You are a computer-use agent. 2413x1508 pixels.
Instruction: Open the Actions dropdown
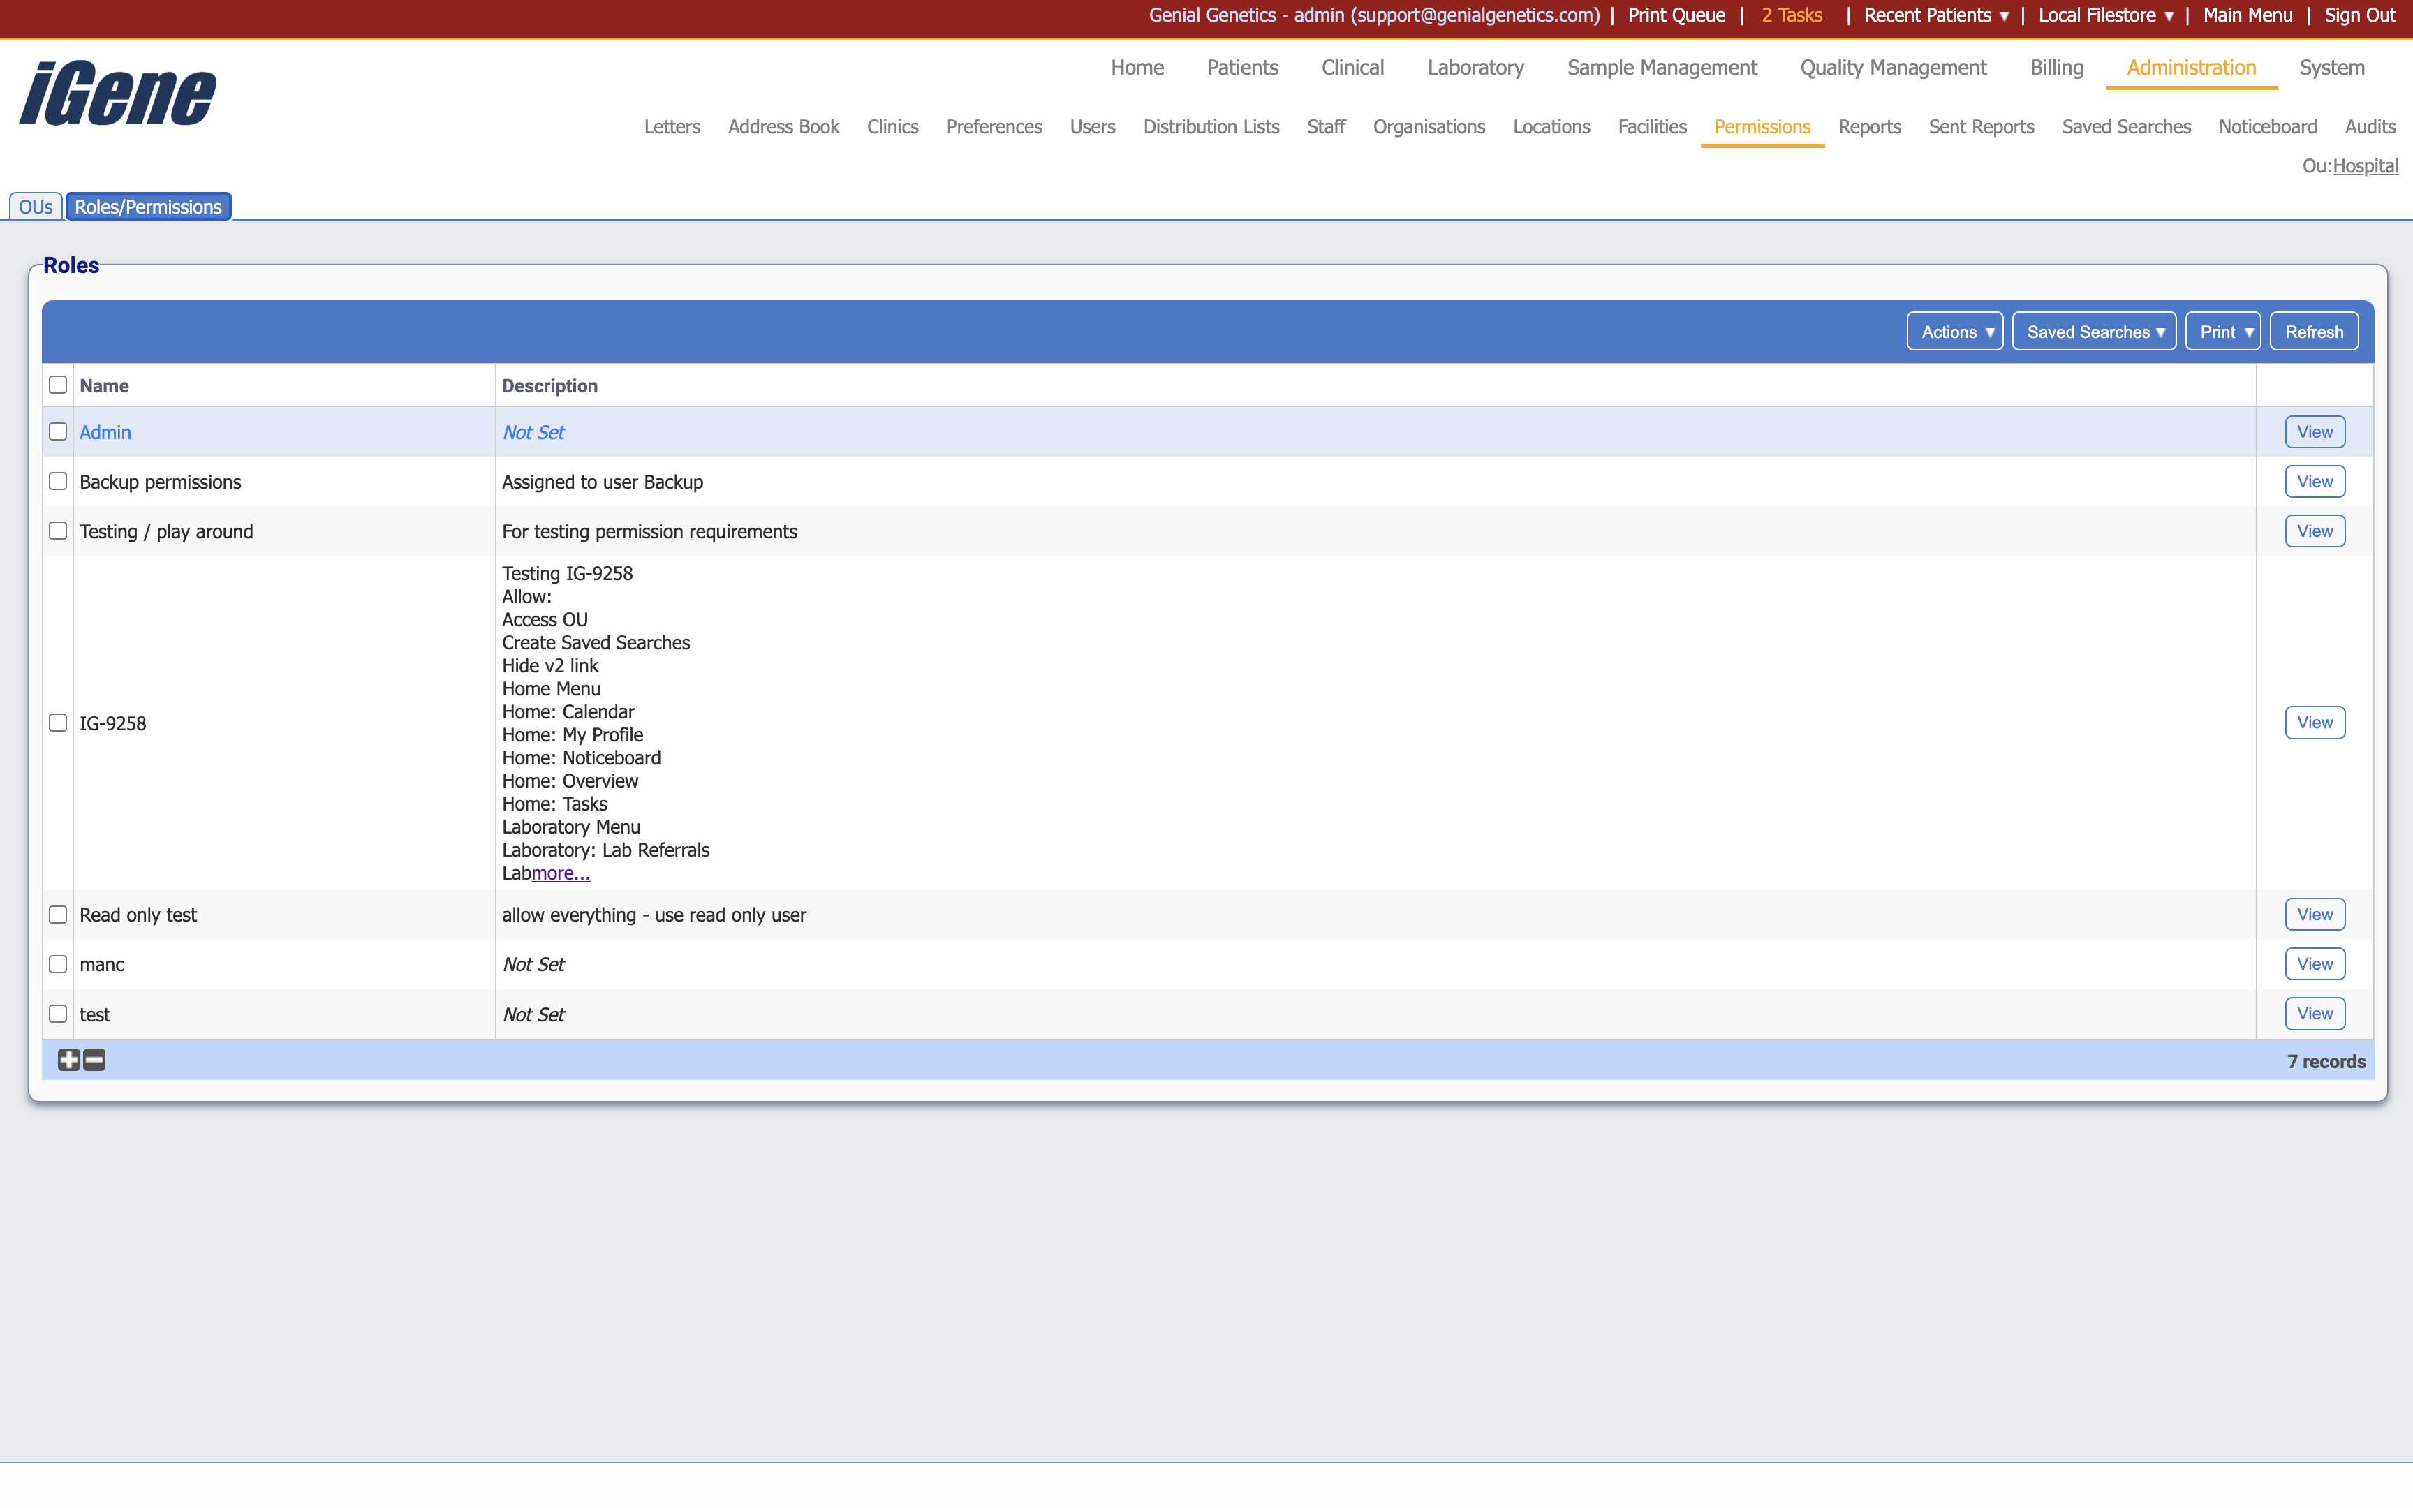[x=1954, y=331]
